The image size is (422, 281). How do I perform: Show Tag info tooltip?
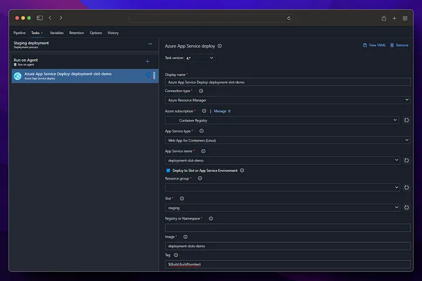tap(176, 255)
